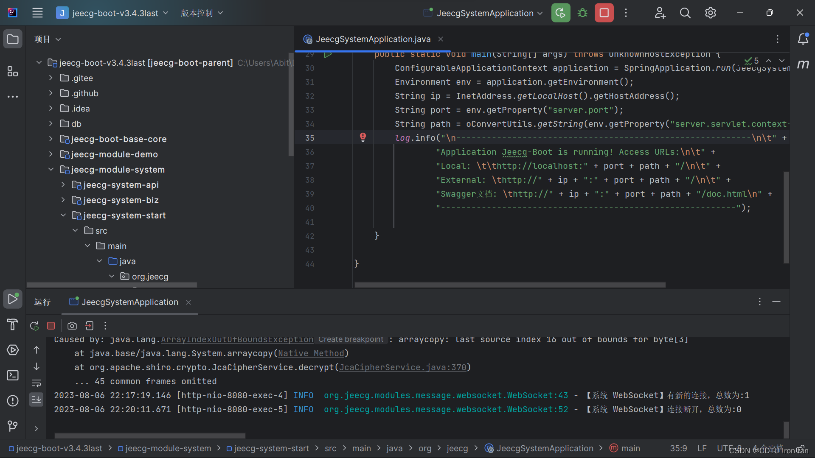Stop the running JeecgSystemApplication in toolbar

(604, 13)
